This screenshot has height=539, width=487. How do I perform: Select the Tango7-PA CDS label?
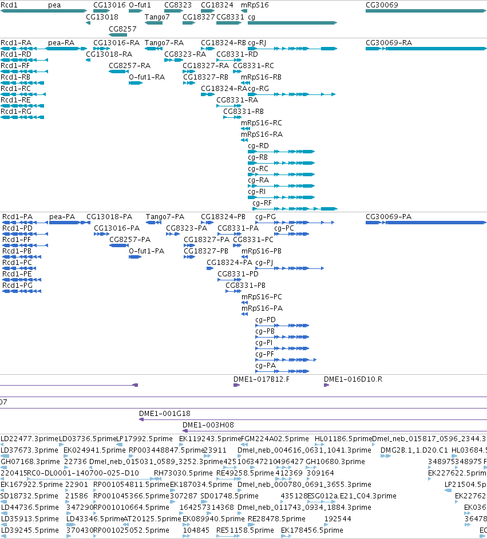click(165, 217)
